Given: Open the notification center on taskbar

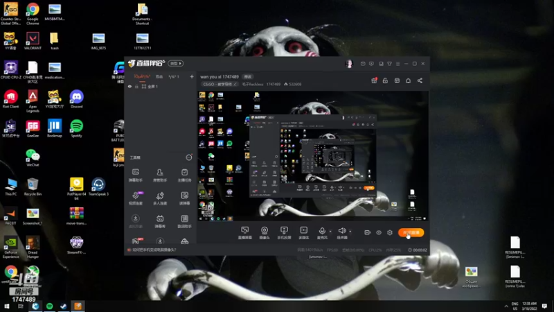Looking at the screenshot, I should coord(544,306).
